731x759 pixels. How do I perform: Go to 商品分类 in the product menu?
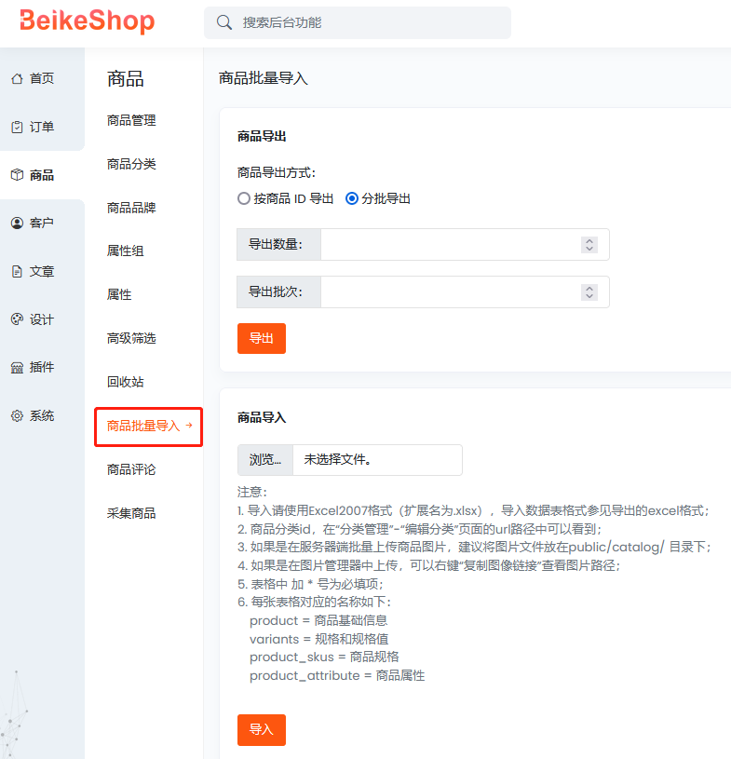click(131, 164)
